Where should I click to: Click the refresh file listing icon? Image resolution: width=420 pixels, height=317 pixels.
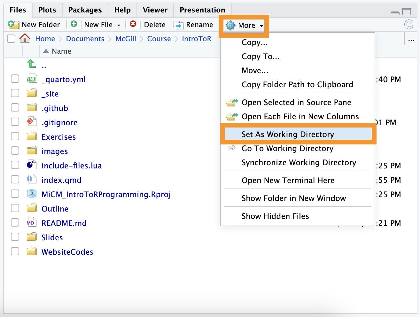[409, 24]
